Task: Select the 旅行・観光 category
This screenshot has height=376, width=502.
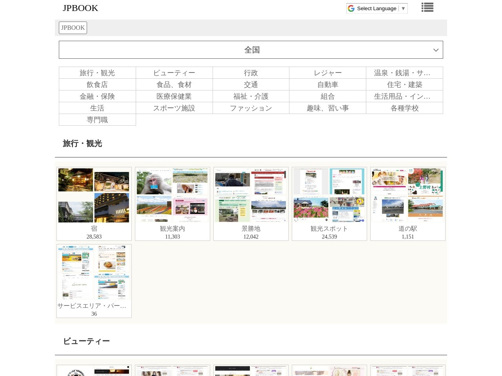Action: click(x=97, y=73)
